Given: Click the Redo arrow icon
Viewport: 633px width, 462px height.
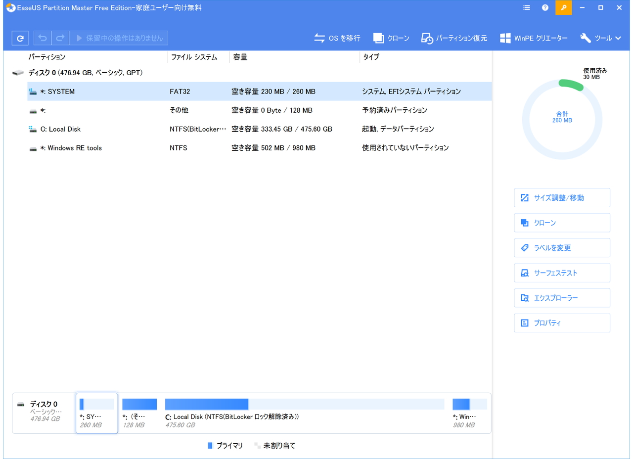Looking at the screenshot, I should (x=60, y=38).
